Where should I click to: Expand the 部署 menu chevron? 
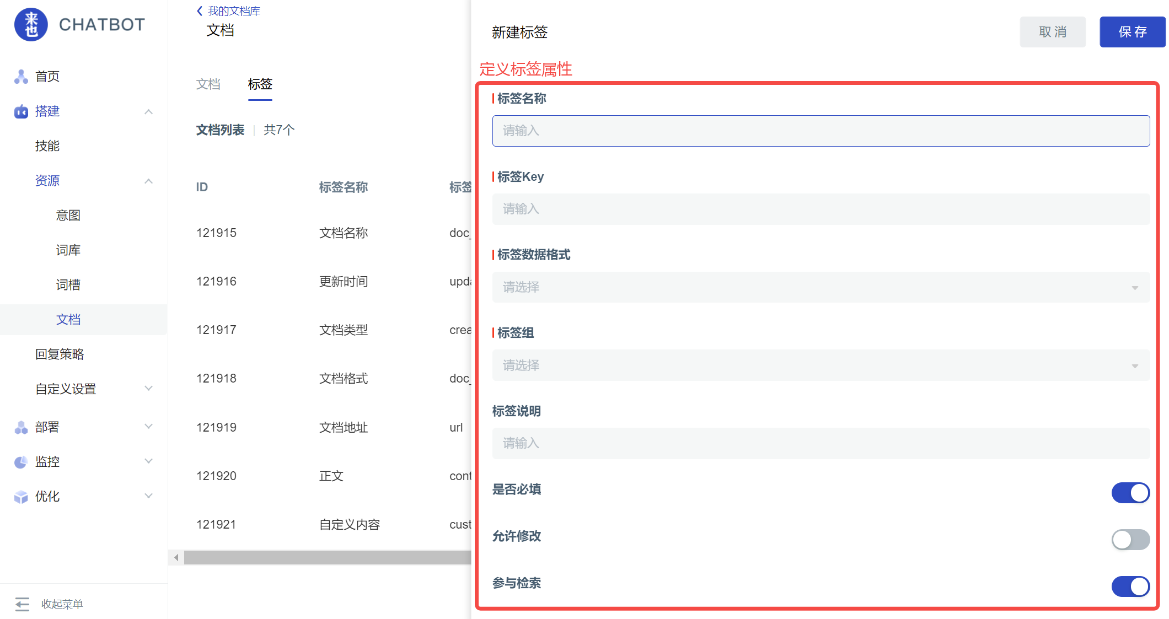coord(148,427)
